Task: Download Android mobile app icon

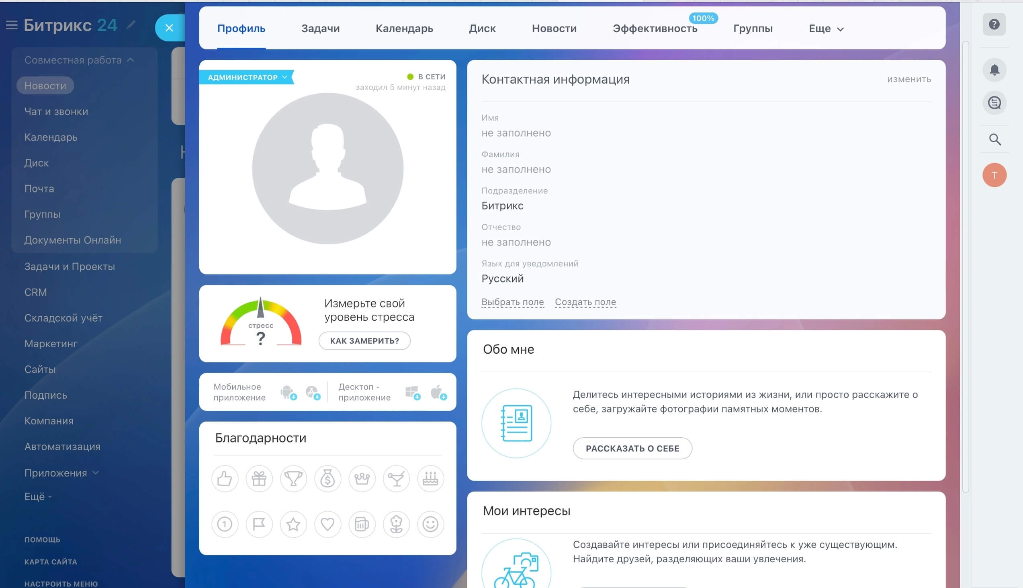Action: tap(288, 392)
